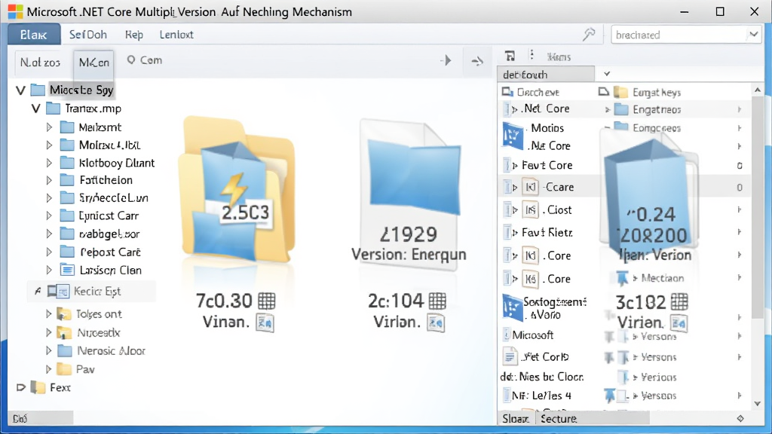Expand the Meikzsmt folder

click(x=49, y=127)
